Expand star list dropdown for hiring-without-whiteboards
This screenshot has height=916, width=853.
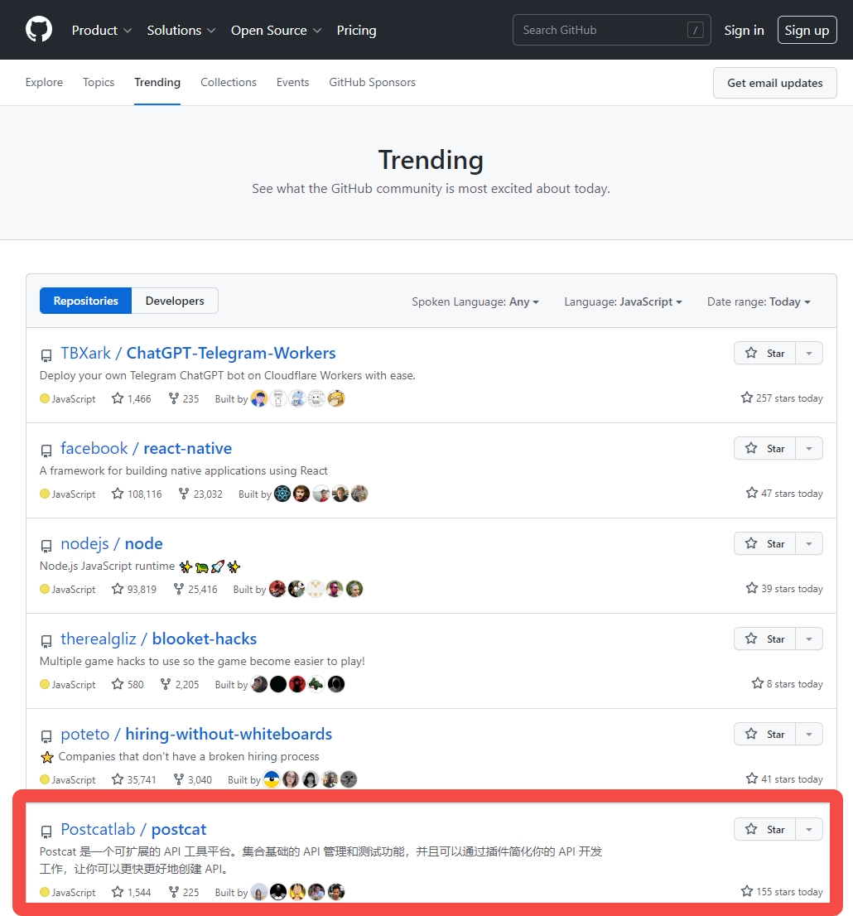coord(809,735)
